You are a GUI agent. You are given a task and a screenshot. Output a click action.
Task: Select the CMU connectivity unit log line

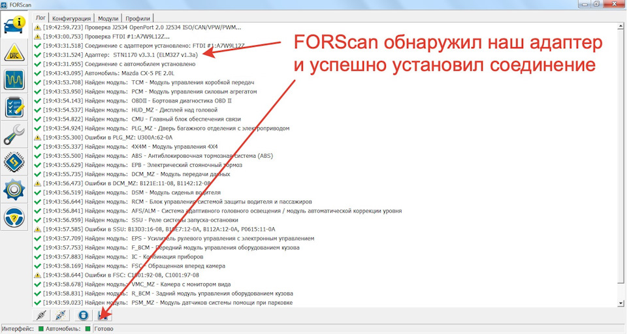(142, 119)
